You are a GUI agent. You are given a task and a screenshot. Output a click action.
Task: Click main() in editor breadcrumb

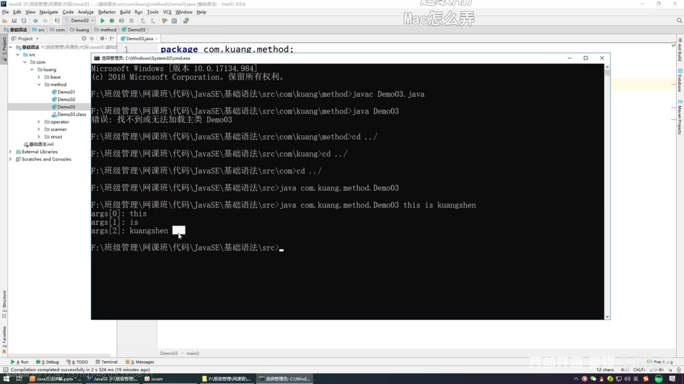point(193,354)
